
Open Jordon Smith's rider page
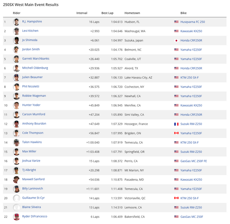(31, 49)
